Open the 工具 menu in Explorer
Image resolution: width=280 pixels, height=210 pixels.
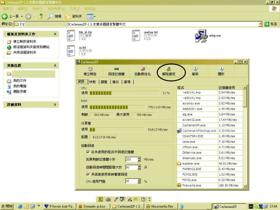[75, 8]
